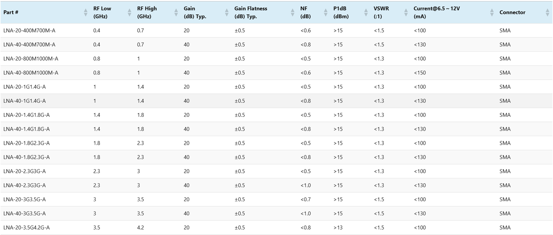This screenshot has height=235, width=553.
Task: Click the Gain Flatness sort arrows
Action: pyautogui.click(x=292, y=12)
